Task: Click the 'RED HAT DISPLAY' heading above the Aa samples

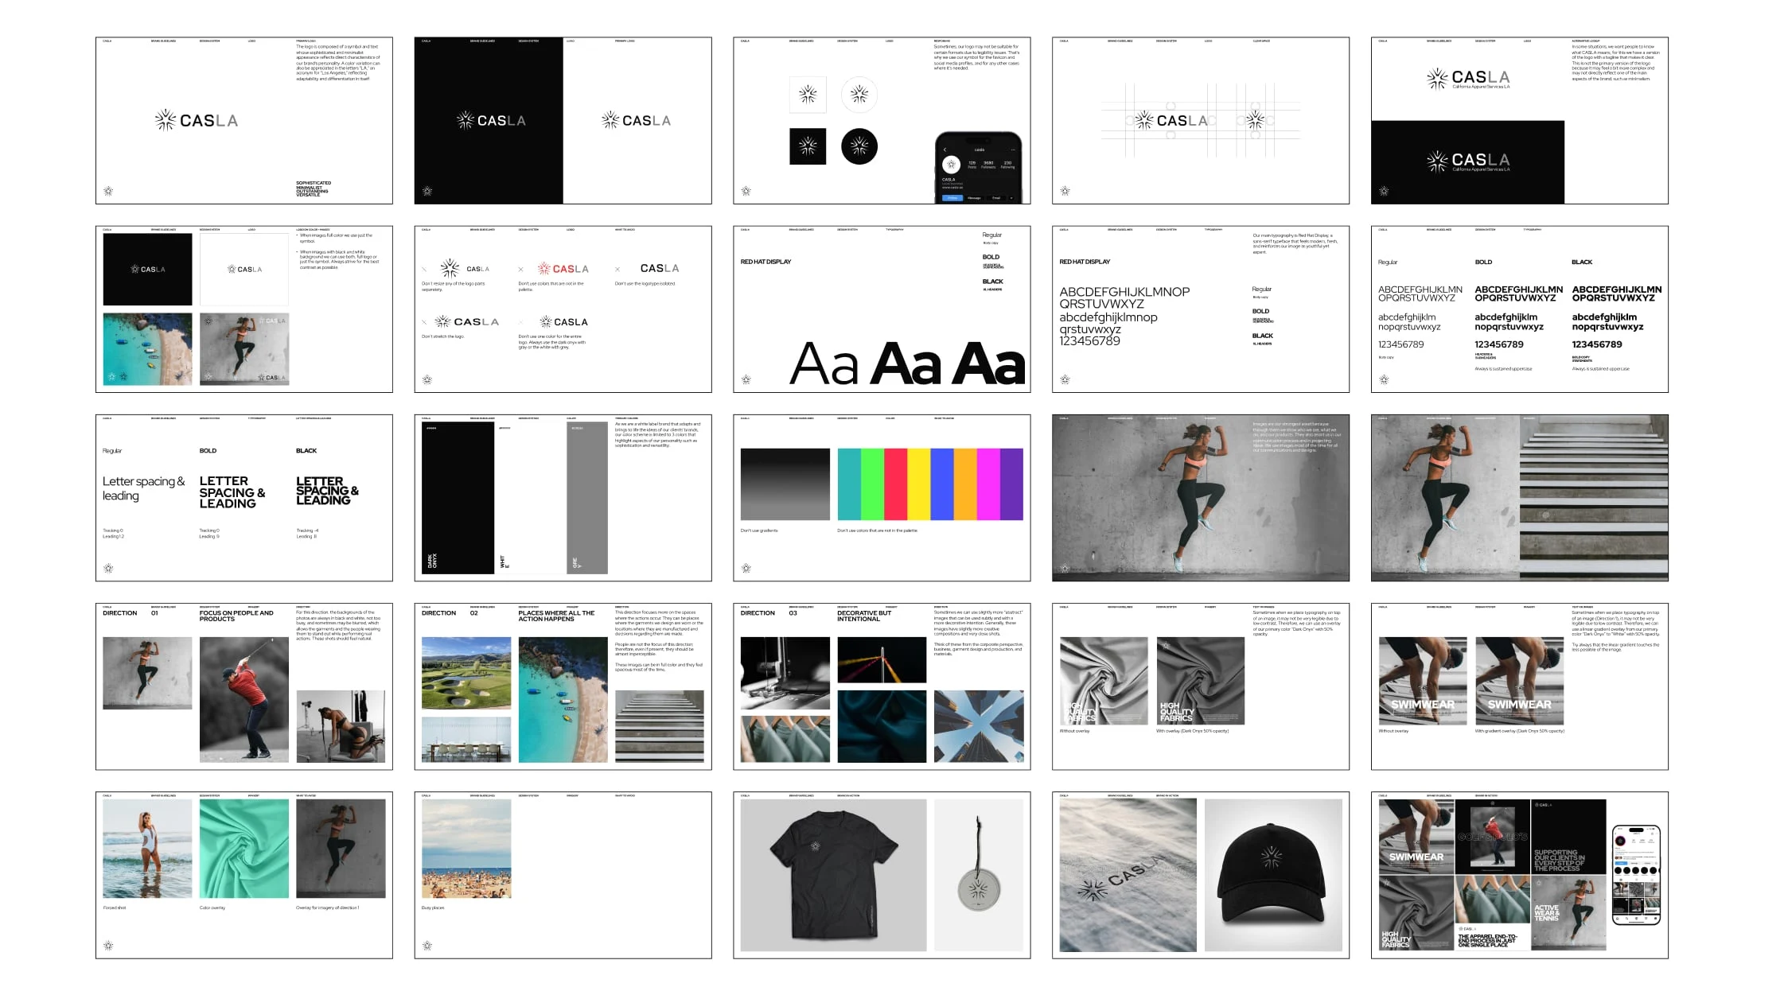Action: coord(765,262)
